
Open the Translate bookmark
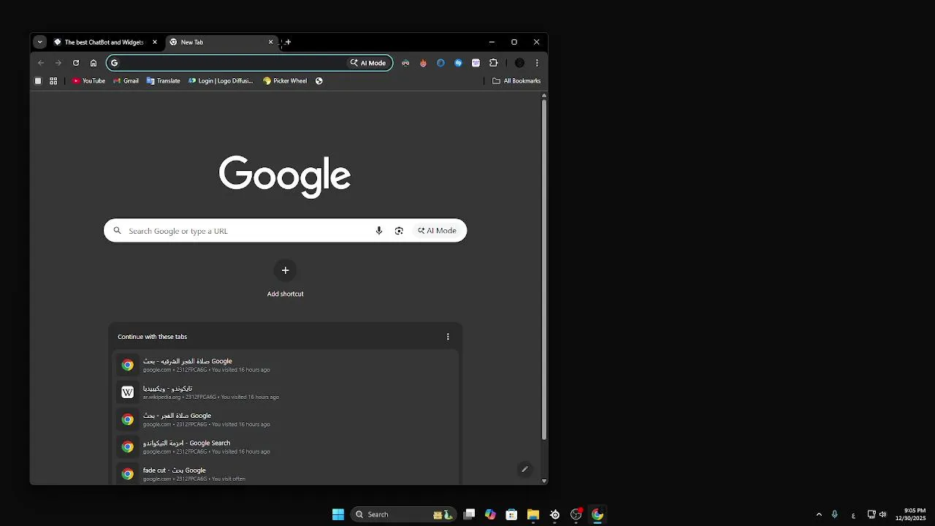tap(163, 81)
